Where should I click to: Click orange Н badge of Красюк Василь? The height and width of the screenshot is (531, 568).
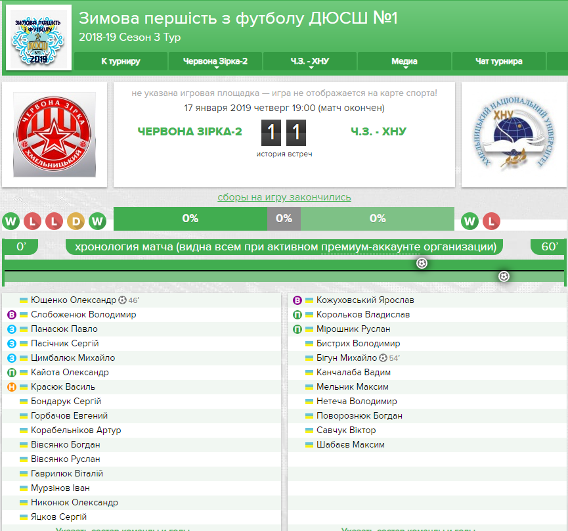[12, 387]
